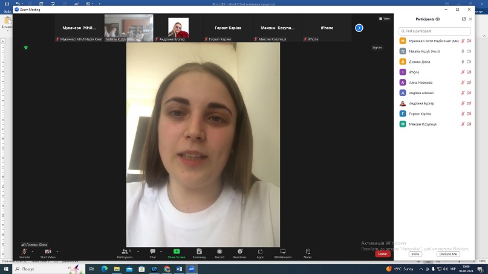Click the red Leave button
Viewport: 488px width, 274px height.
383,253
